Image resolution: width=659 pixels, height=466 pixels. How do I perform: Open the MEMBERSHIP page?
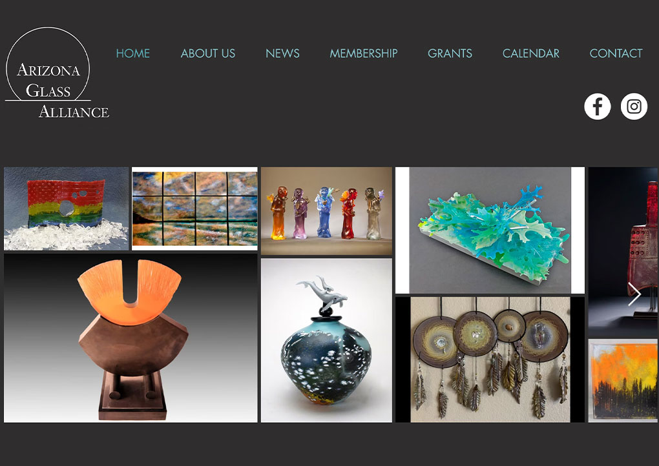point(364,54)
